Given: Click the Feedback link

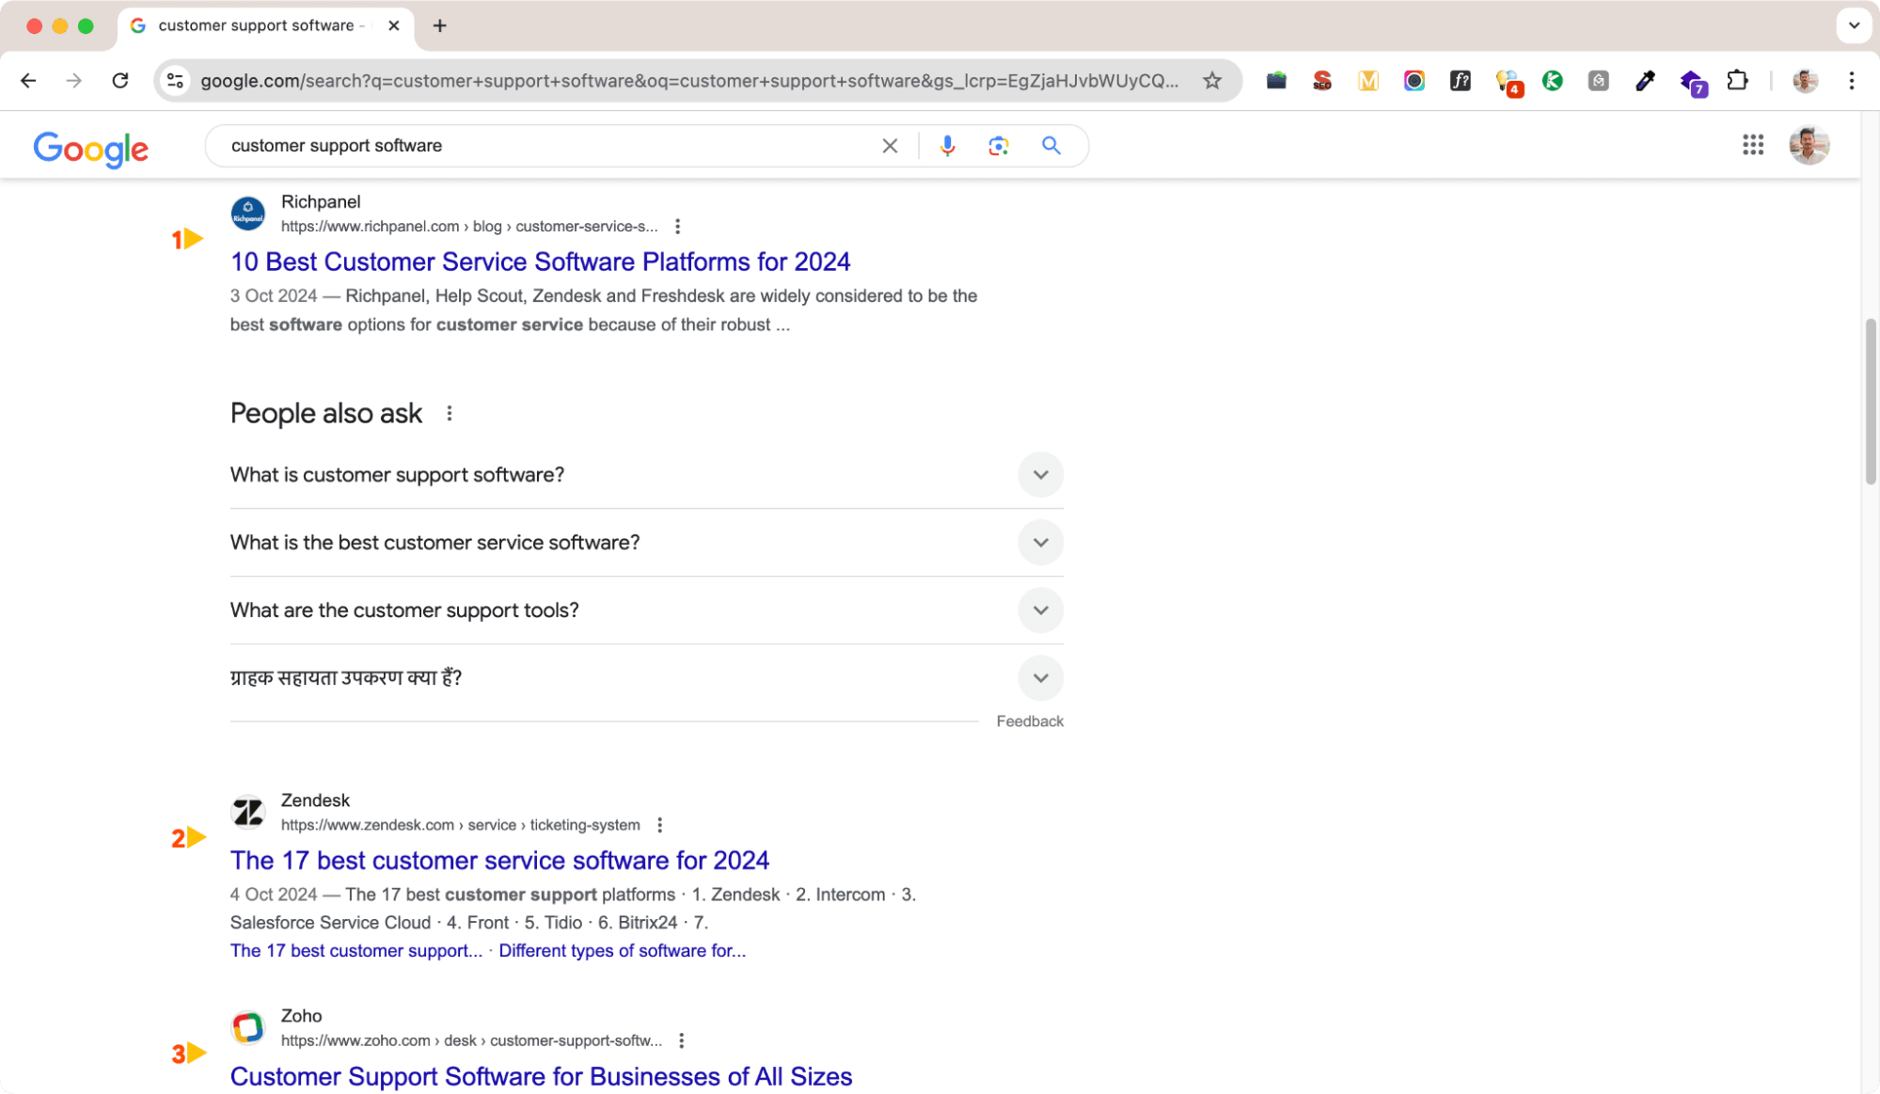Looking at the screenshot, I should click(x=1030, y=721).
